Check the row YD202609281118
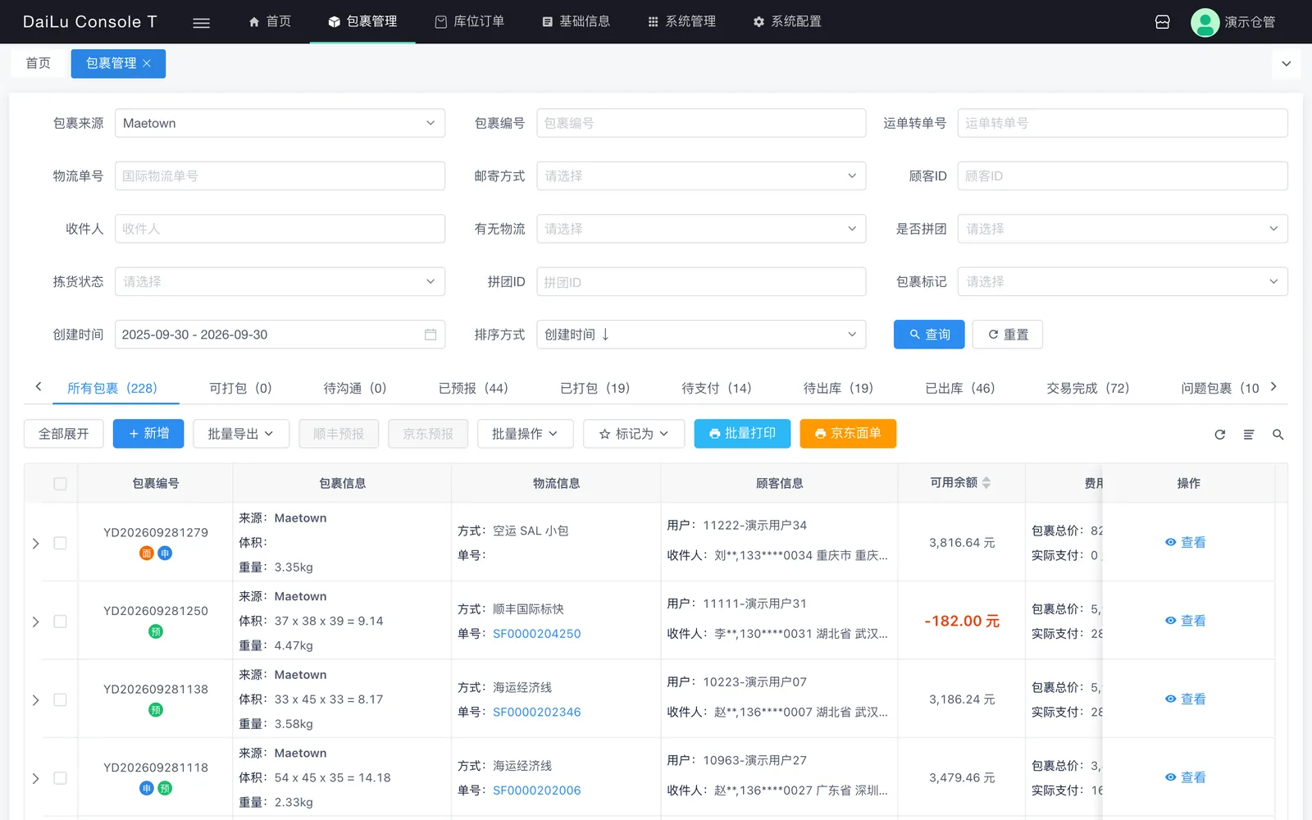The image size is (1312, 820). tap(60, 778)
